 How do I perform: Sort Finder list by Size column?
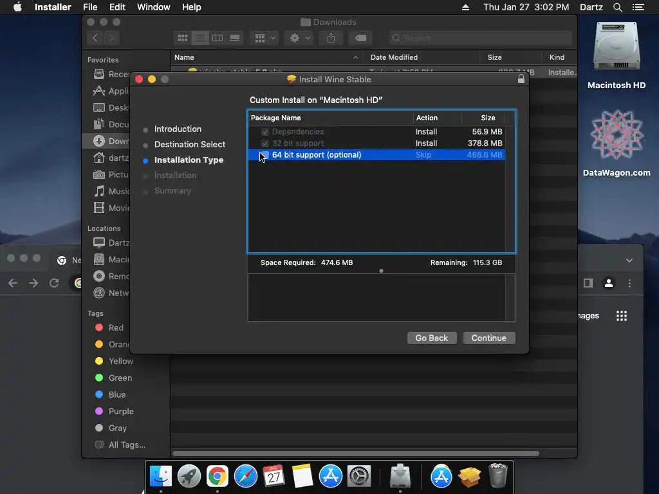point(494,57)
